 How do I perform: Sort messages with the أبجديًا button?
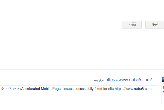tap(155, 24)
